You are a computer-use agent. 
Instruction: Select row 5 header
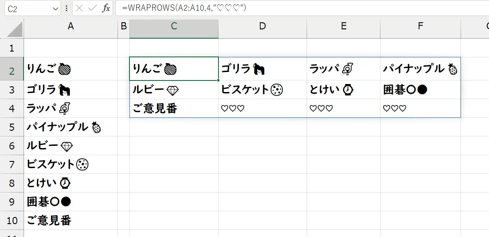12,127
